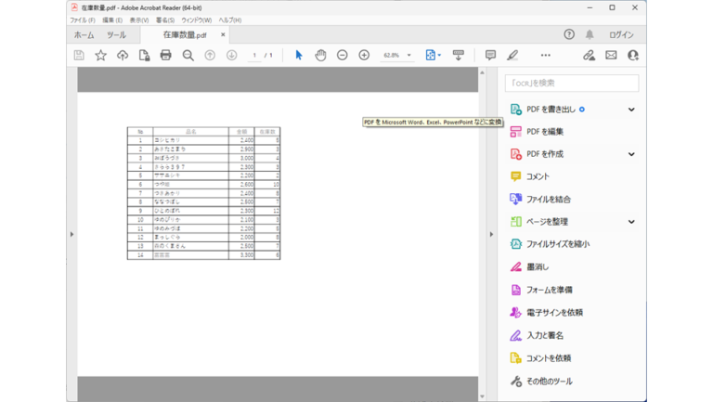Select the arrow selection tool
This screenshot has width=713, height=402.
[x=299, y=55]
